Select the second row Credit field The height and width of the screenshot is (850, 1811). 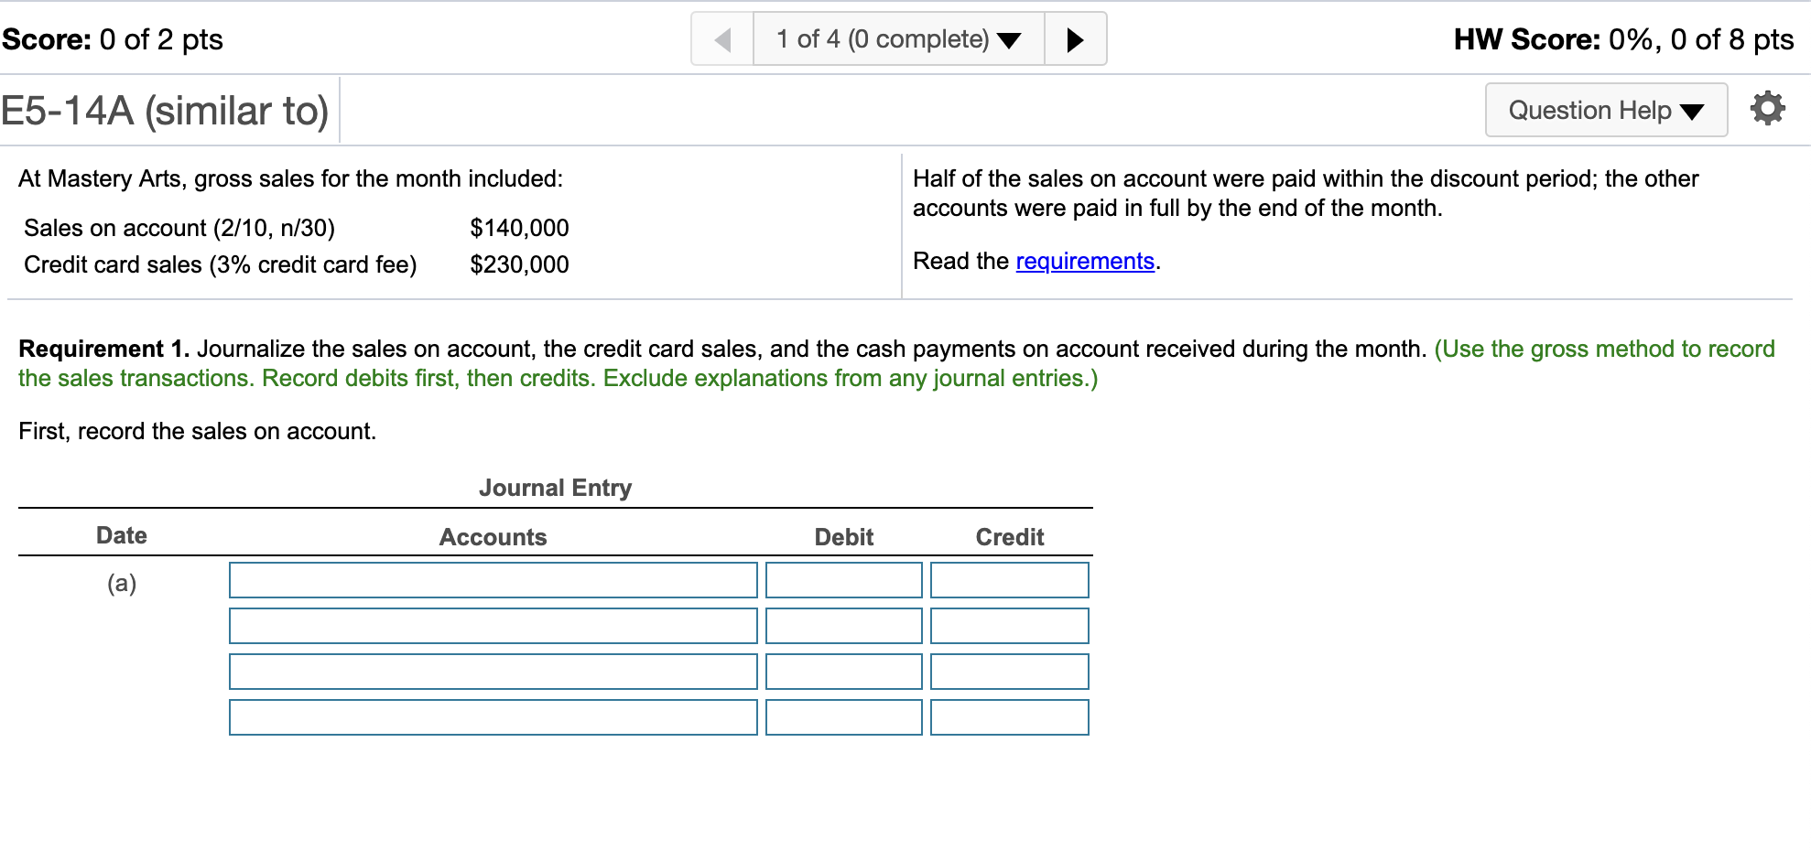coord(1010,626)
